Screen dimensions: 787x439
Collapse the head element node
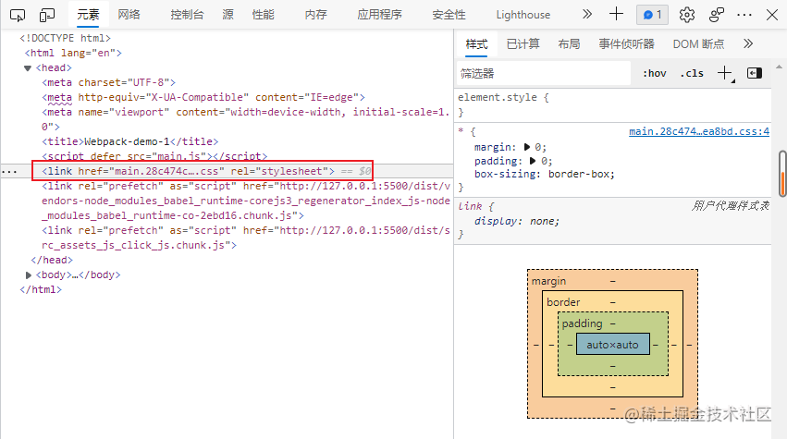click(28, 68)
